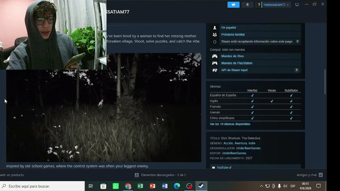
Task: Open the API de Steam Input link
Action: [234, 70]
